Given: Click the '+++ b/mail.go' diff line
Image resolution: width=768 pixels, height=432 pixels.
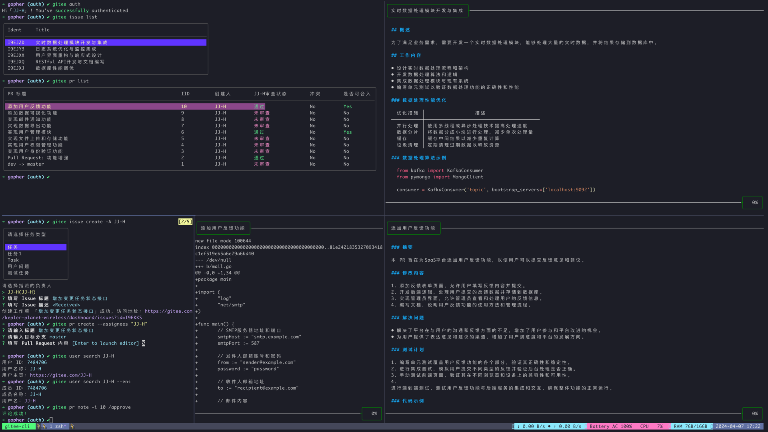Looking at the screenshot, I should coord(213,266).
